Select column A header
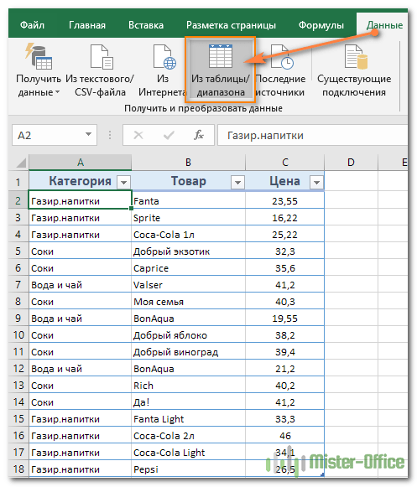 pos(81,163)
